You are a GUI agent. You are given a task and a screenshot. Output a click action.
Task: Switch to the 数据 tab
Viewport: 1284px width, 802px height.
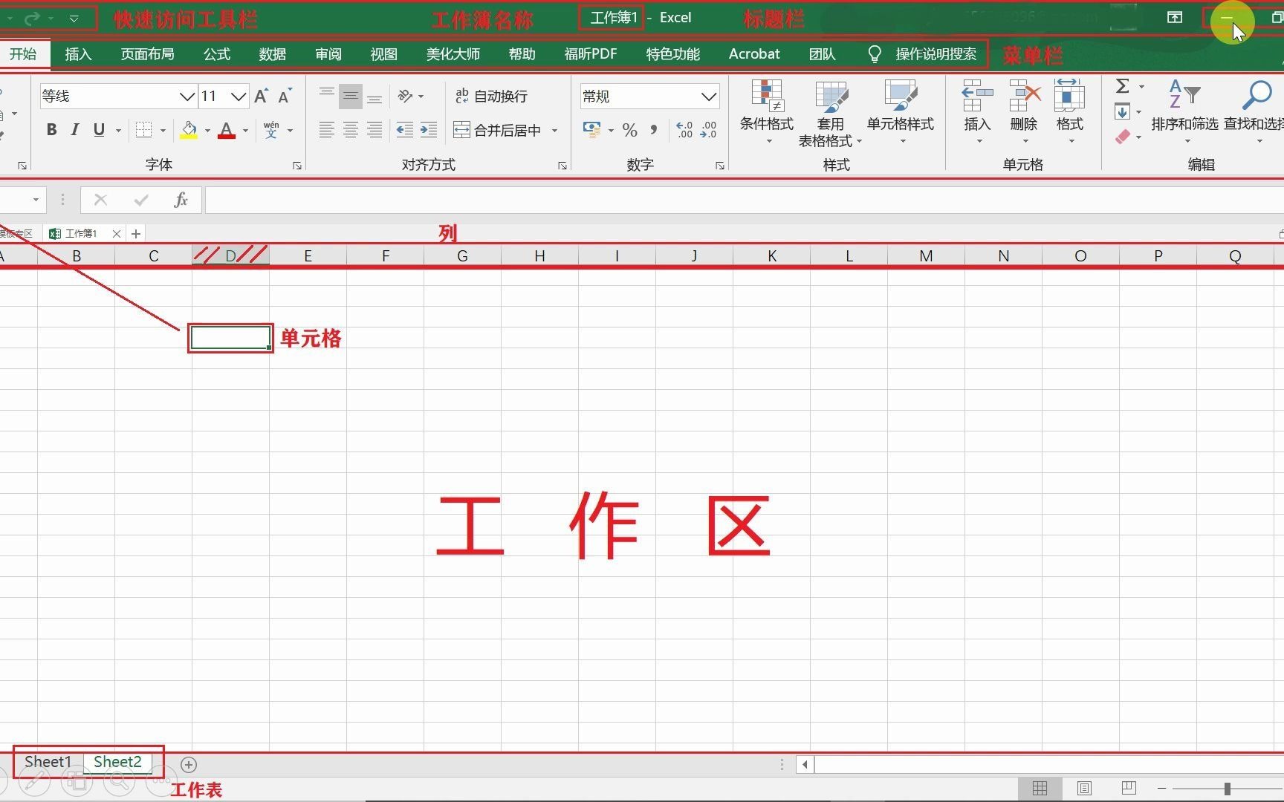[x=273, y=54]
